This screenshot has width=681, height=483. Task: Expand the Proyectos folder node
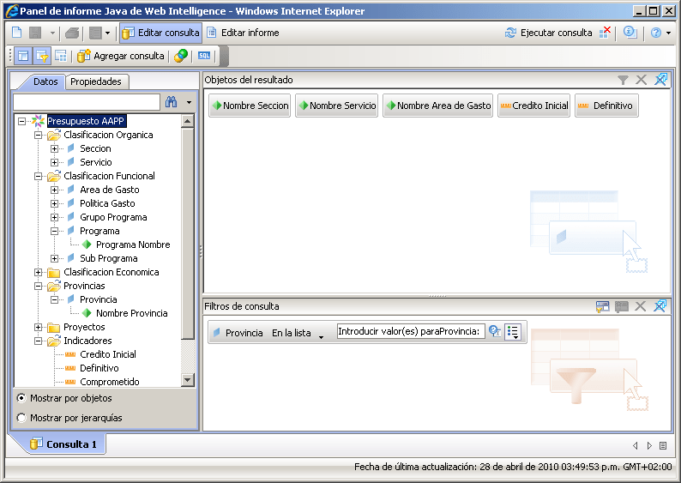pyautogui.click(x=39, y=327)
